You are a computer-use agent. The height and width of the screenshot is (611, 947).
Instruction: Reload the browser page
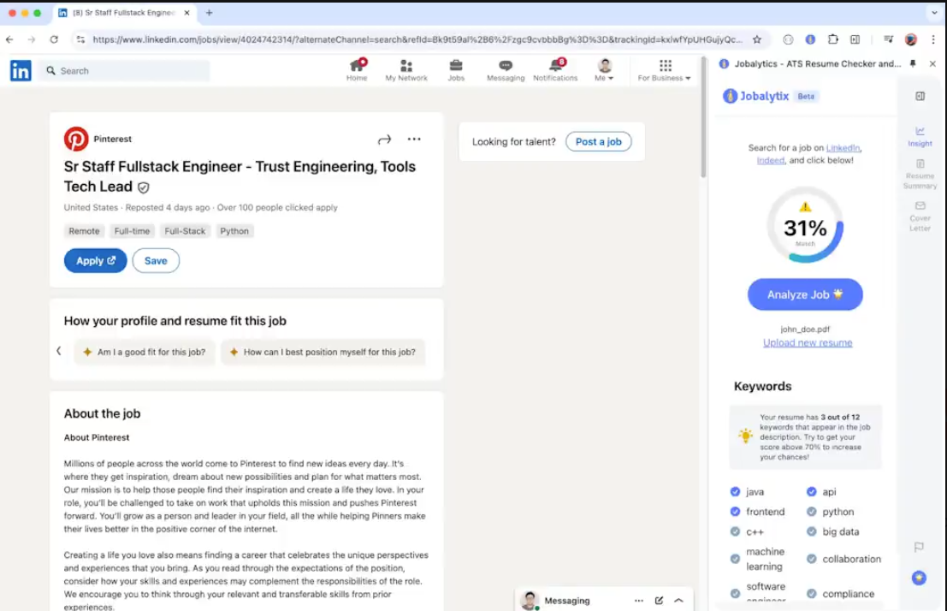[x=54, y=39]
